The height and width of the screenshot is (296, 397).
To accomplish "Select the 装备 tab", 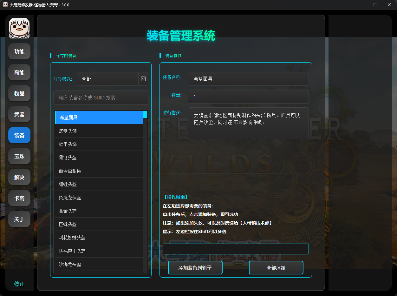I will tap(19, 135).
